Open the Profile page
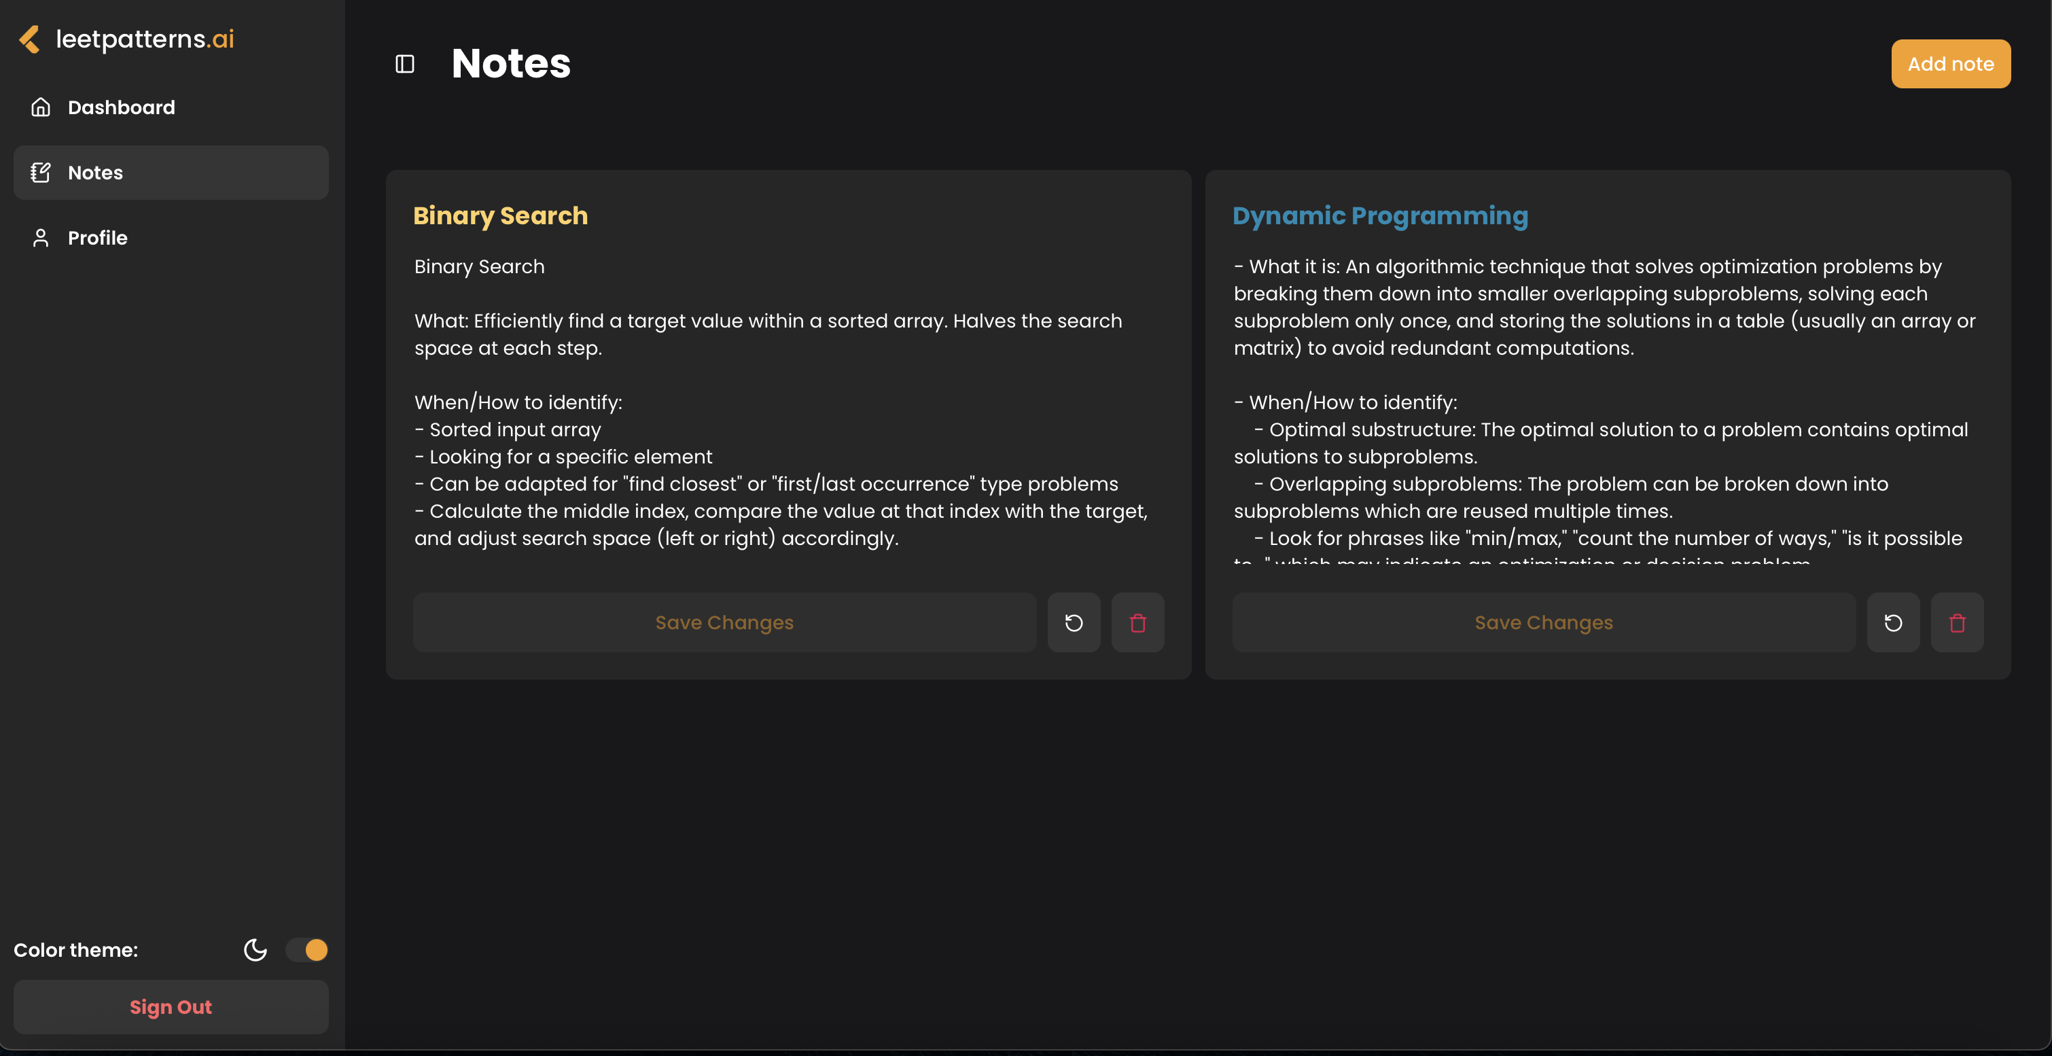This screenshot has width=2052, height=1056. [x=171, y=238]
